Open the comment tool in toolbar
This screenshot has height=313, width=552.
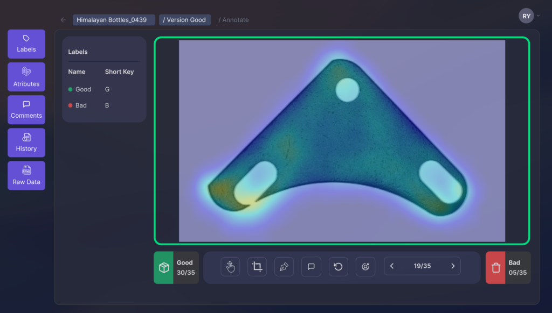pyautogui.click(x=311, y=267)
